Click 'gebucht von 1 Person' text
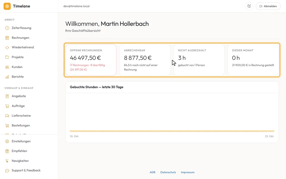 [x=191, y=65]
